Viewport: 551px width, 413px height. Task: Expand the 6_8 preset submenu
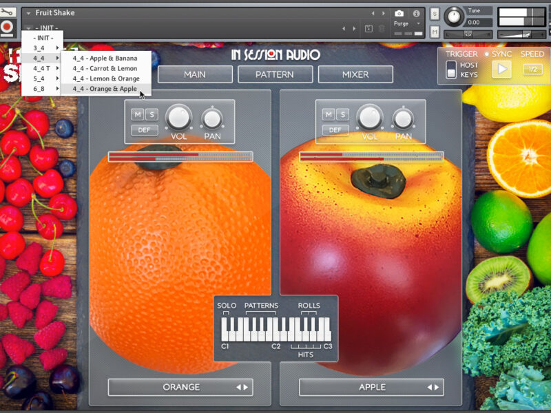[x=43, y=89]
